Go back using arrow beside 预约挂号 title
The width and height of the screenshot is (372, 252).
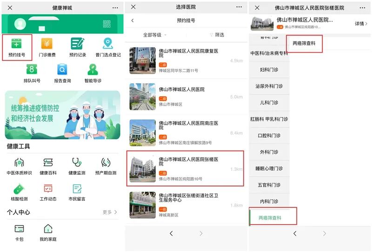133,21
